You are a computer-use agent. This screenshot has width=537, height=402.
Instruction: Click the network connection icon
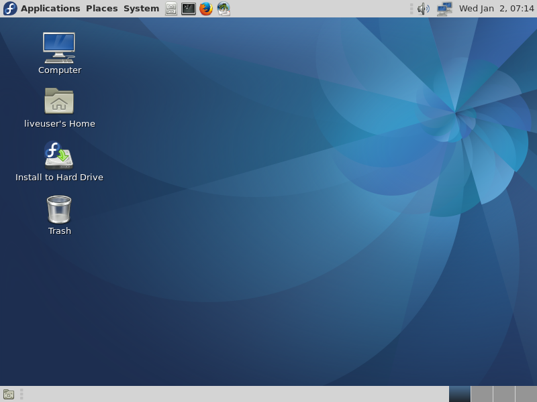[444, 9]
